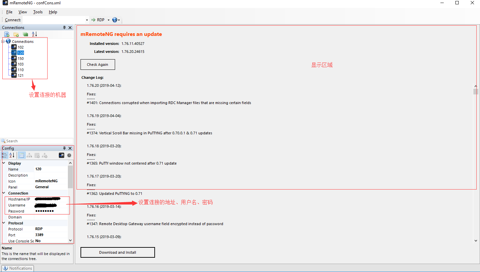Image resolution: width=480 pixels, height=272 pixels.
Task: Open the Help menu
Action: 53,12
